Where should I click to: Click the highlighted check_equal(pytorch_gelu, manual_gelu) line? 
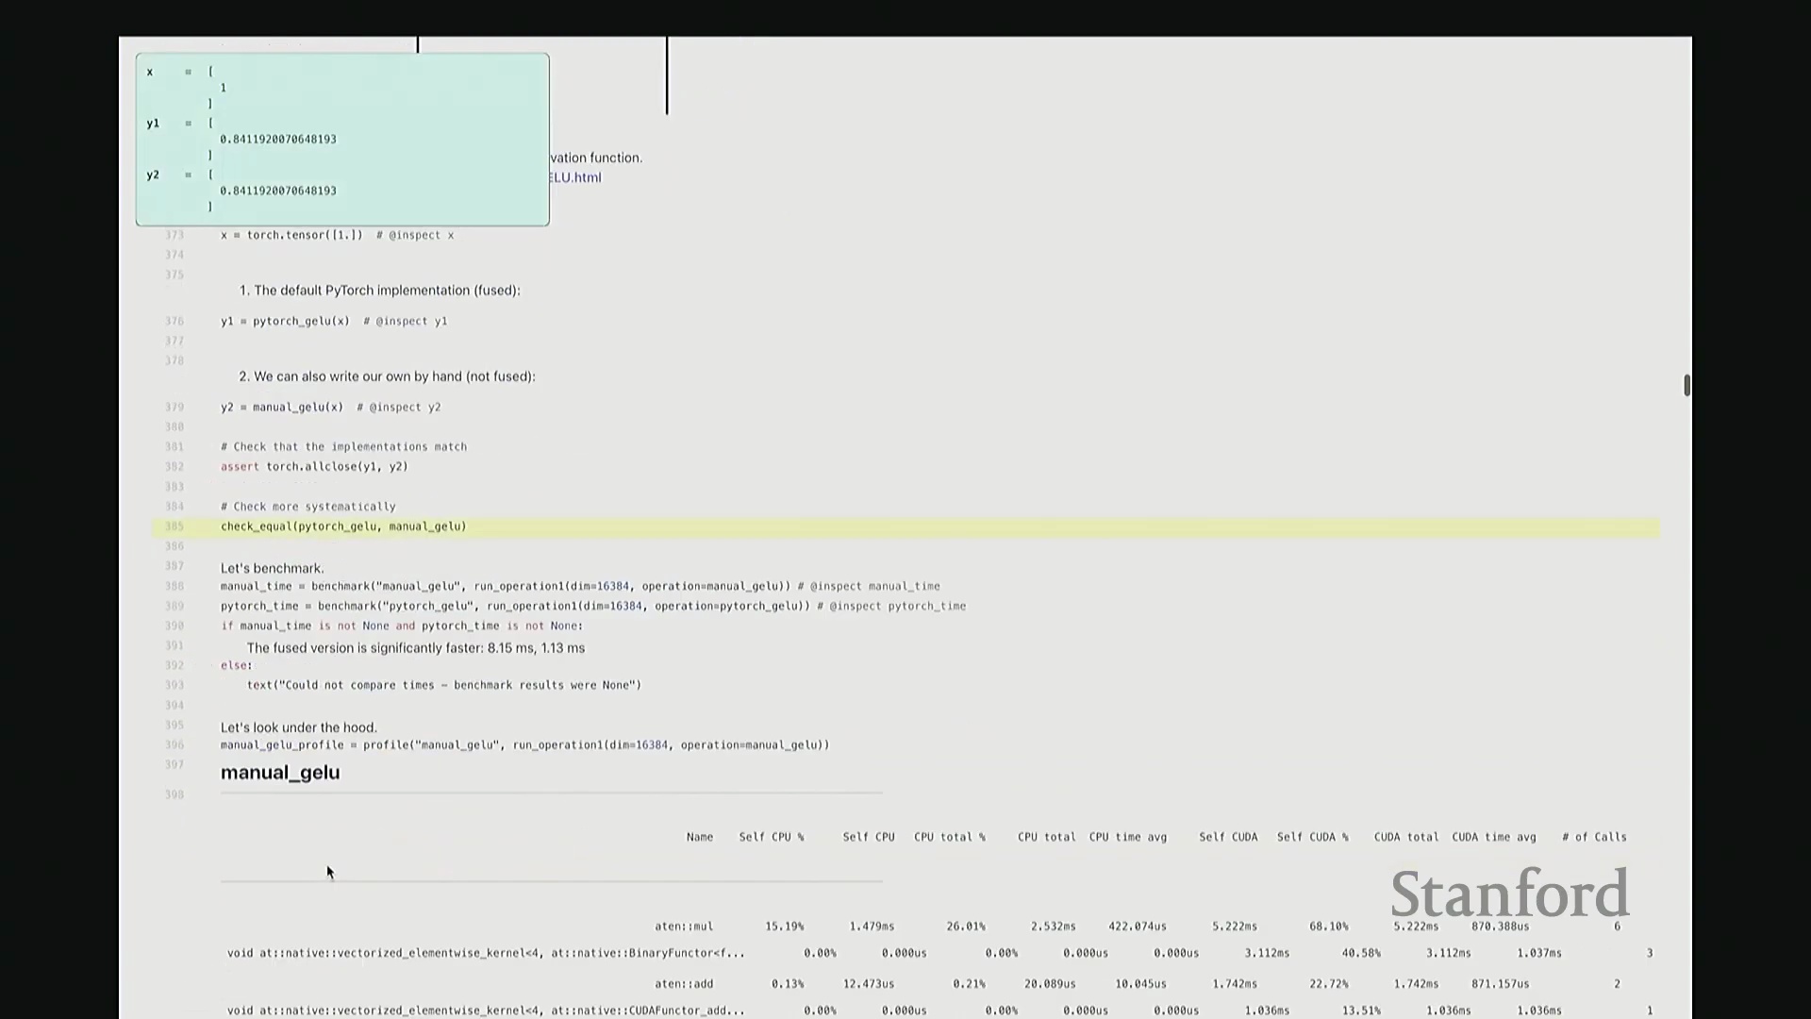343,526
